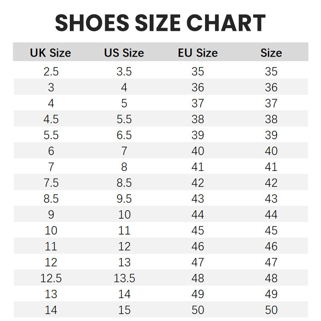321x321 pixels.
Task: Click the 40 value in EU Size column
Action: point(198,151)
